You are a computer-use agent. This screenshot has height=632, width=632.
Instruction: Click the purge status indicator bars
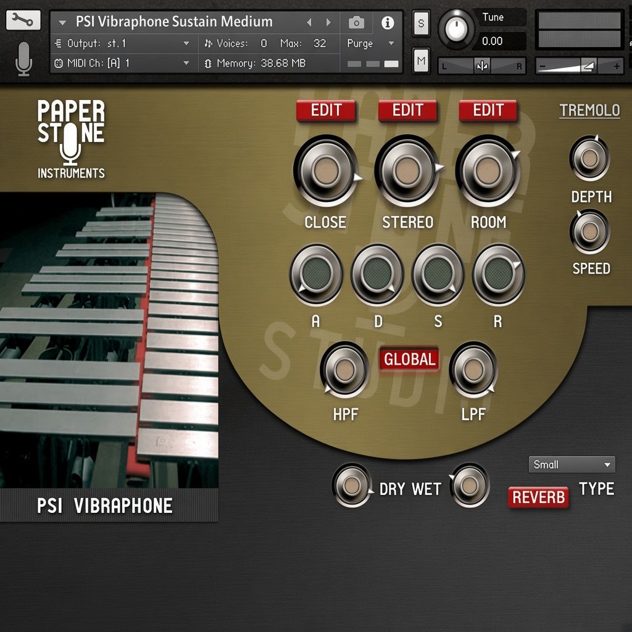(373, 64)
